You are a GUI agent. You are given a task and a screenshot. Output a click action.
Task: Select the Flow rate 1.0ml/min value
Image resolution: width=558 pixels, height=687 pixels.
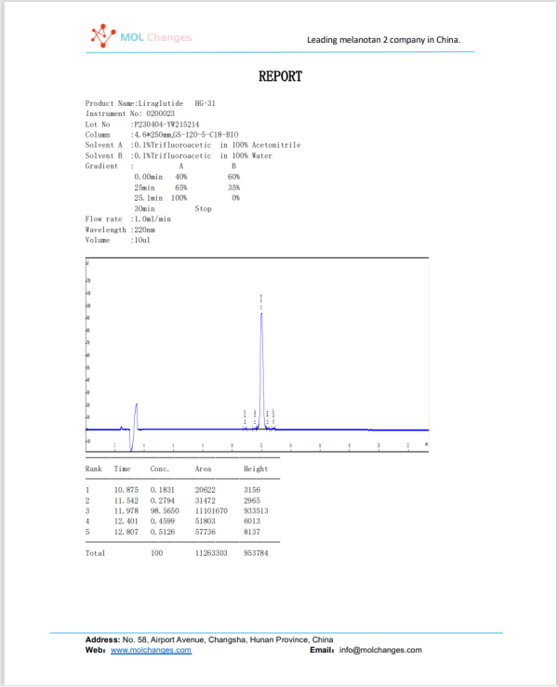click(x=153, y=219)
